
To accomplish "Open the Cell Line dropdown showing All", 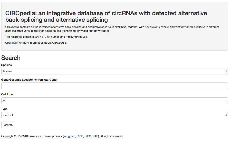I will [114, 101].
